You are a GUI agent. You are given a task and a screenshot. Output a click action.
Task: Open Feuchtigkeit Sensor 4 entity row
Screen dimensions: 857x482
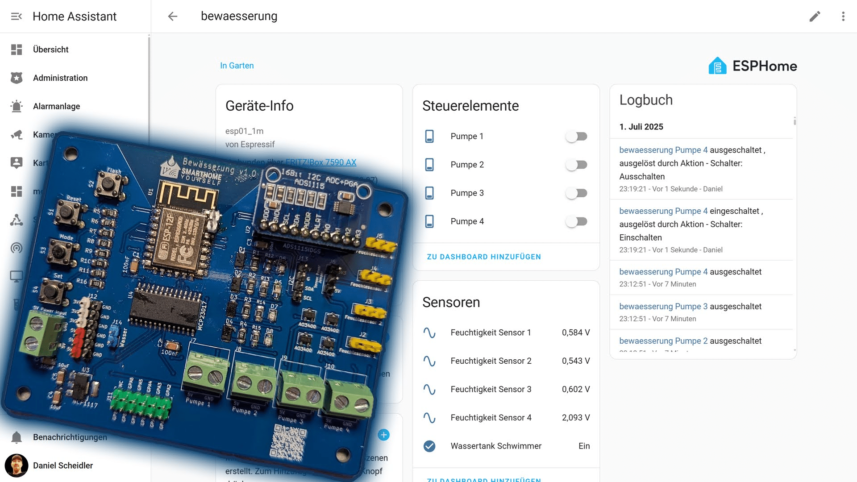(x=506, y=418)
